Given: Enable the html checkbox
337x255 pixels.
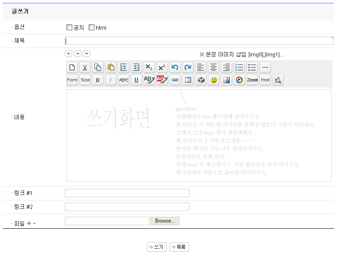Looking at the screenshot, I should point(92,28).
